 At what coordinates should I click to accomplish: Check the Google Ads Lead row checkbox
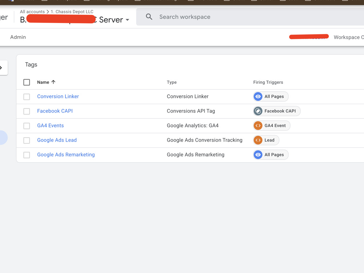click(27, 140)
